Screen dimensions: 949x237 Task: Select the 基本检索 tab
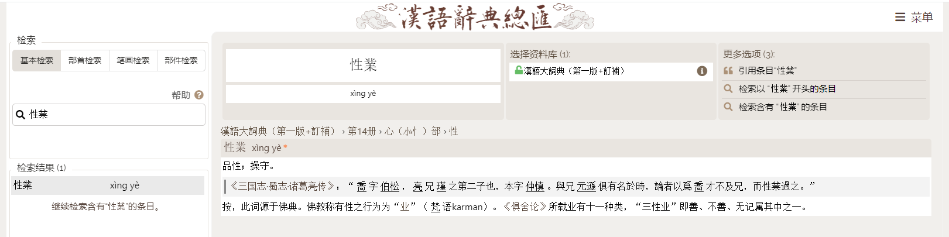37,60
